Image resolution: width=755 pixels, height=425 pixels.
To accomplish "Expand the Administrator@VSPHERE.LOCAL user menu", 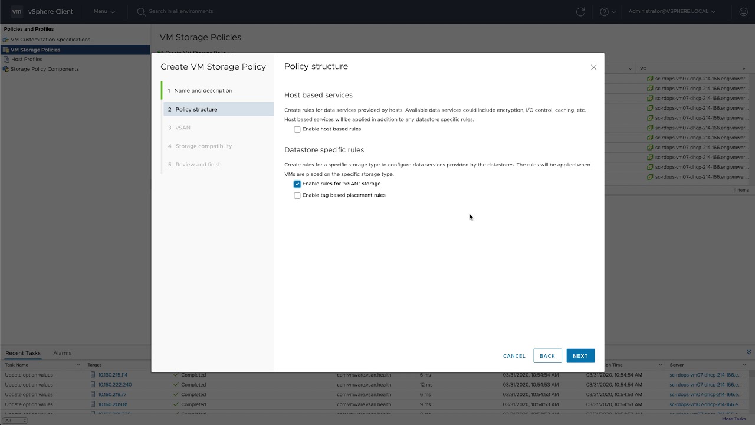I will [x=671, y=12].
